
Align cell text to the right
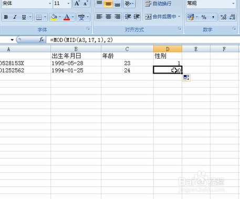117,17
